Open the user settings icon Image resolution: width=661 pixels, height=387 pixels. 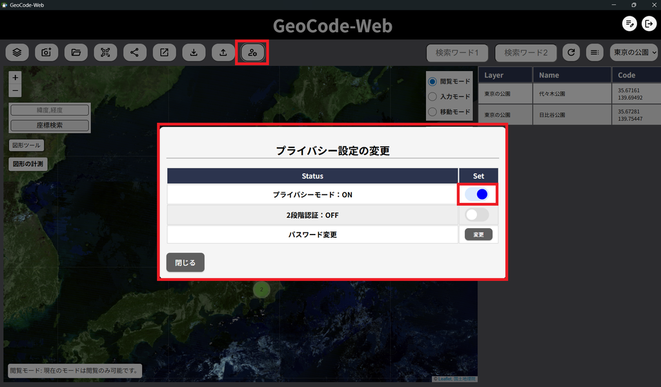tap(252, 52)
